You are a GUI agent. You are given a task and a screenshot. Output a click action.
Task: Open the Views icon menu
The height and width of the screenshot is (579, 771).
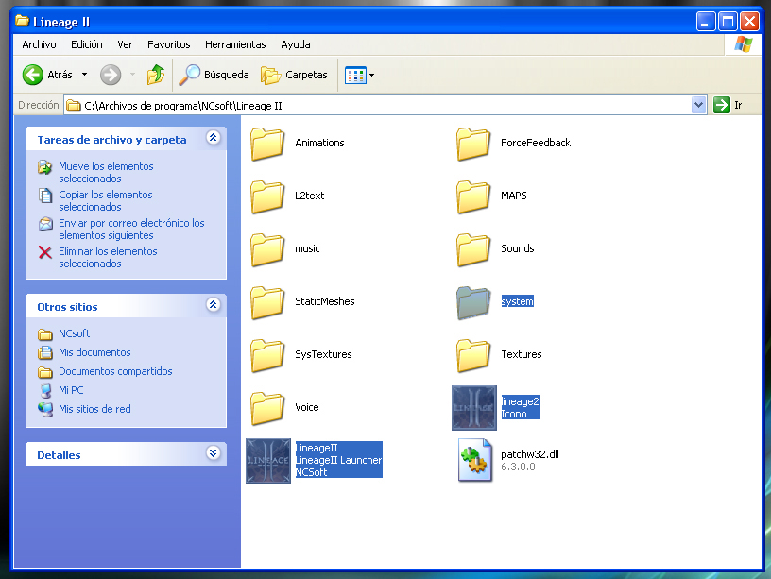point(359,76)
